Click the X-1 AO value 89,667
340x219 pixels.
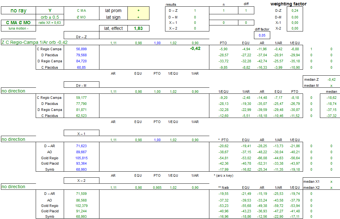click(x=81, y=152)
